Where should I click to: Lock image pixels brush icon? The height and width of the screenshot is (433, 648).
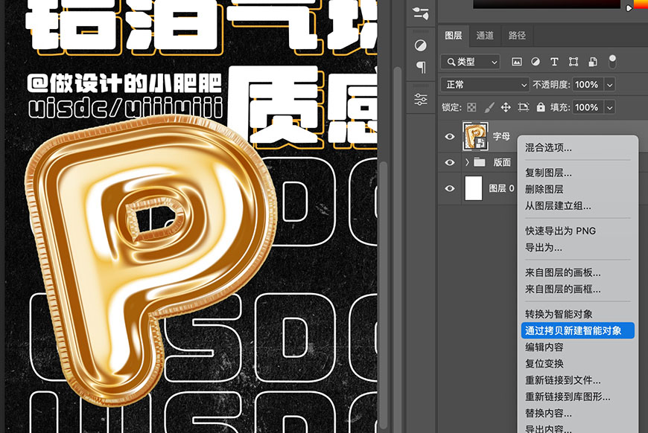(489, 108)
